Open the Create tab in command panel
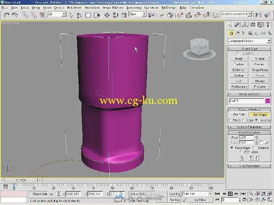This screenshot has height=205, width=274. (230, 25)
